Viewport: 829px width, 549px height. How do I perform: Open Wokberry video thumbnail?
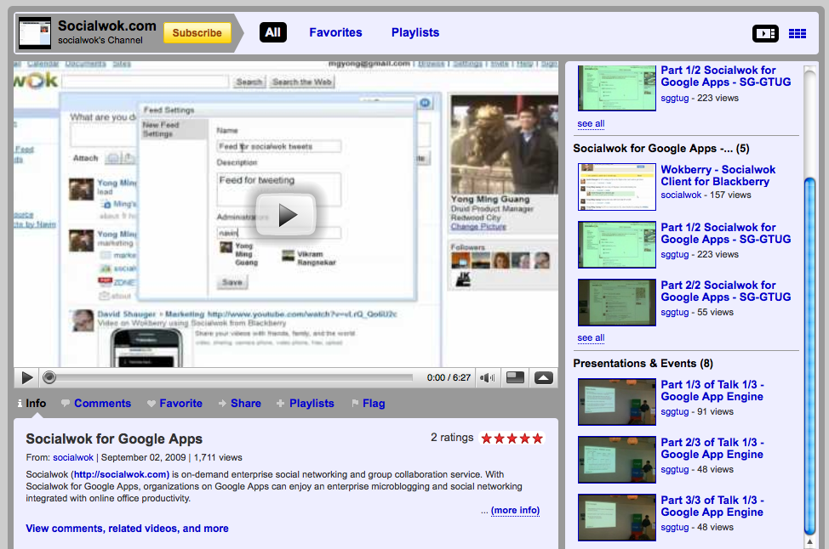click(x=616, y=187)
